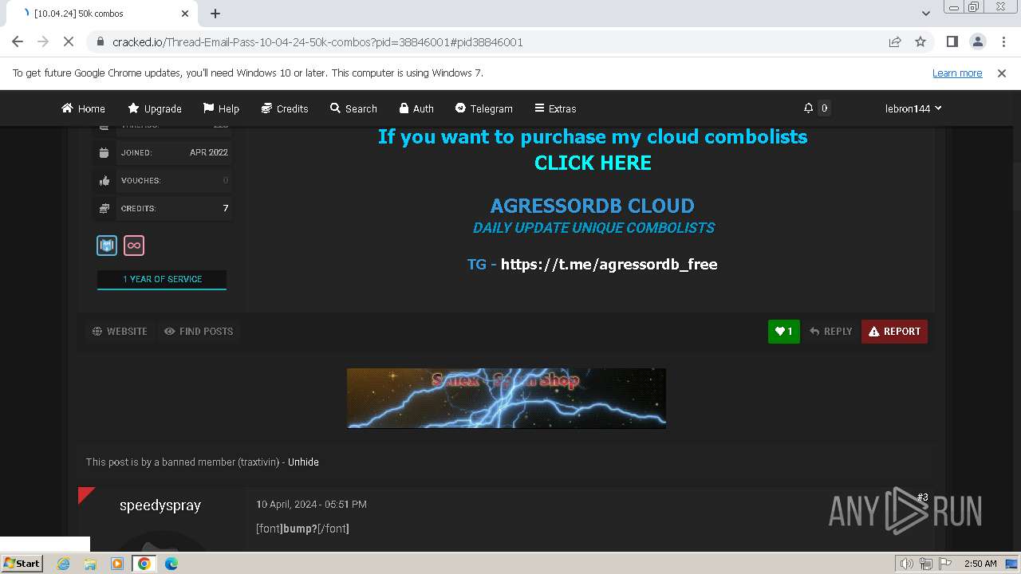The height and width of the screenshot is (574, 1021).
Task: Open Windows Start menu
Action: [22, 563]
